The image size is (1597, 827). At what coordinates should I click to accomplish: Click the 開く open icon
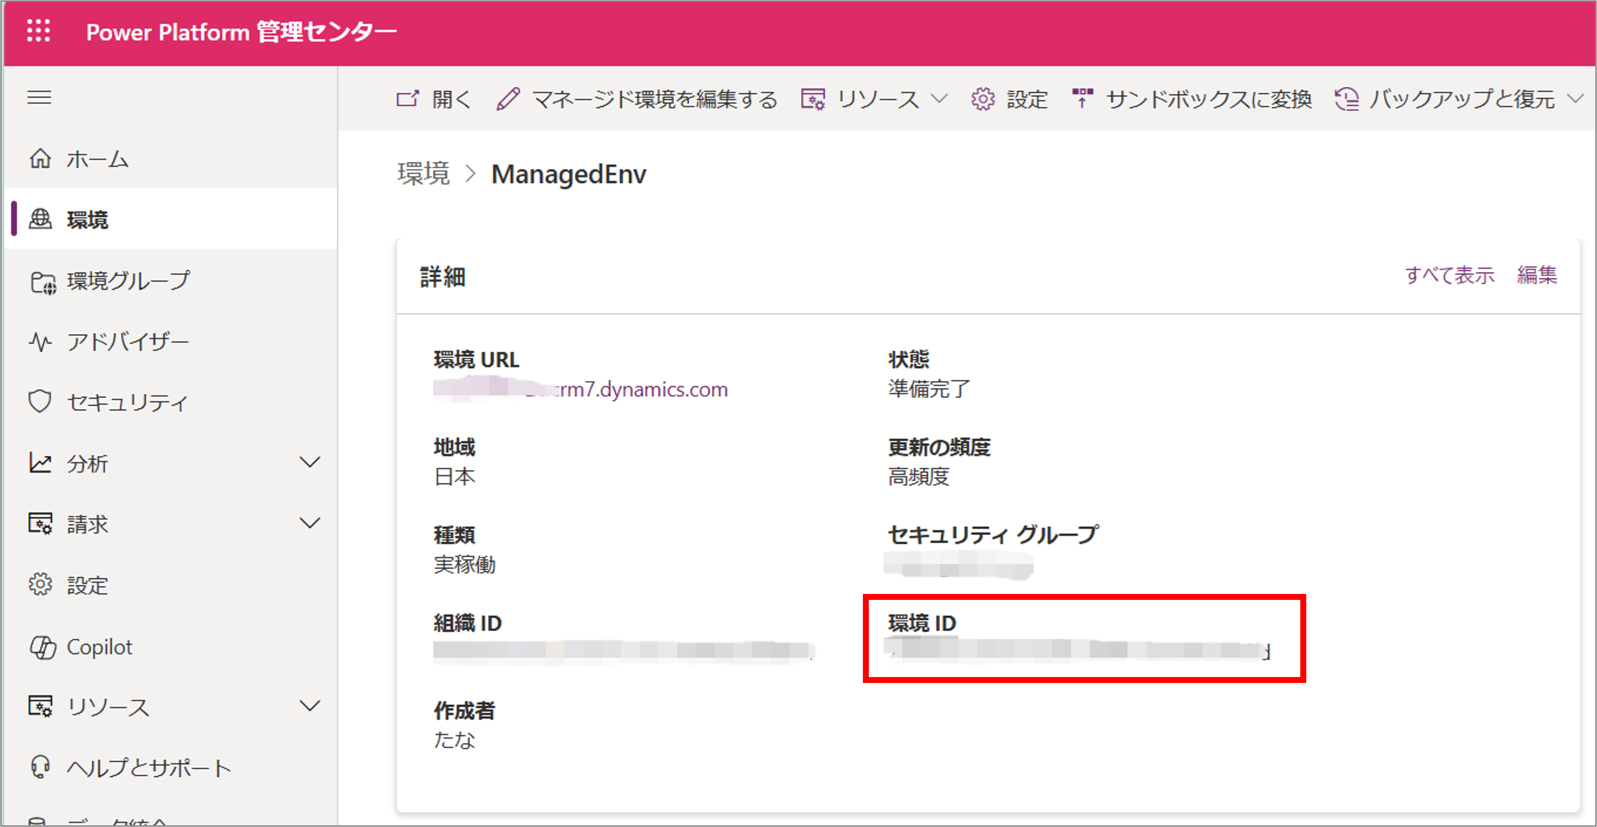[x=407, y=99]
